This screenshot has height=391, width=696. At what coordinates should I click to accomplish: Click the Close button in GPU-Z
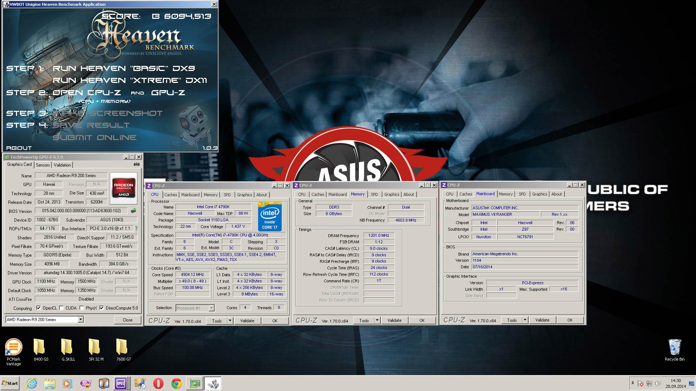coord(128,320)
